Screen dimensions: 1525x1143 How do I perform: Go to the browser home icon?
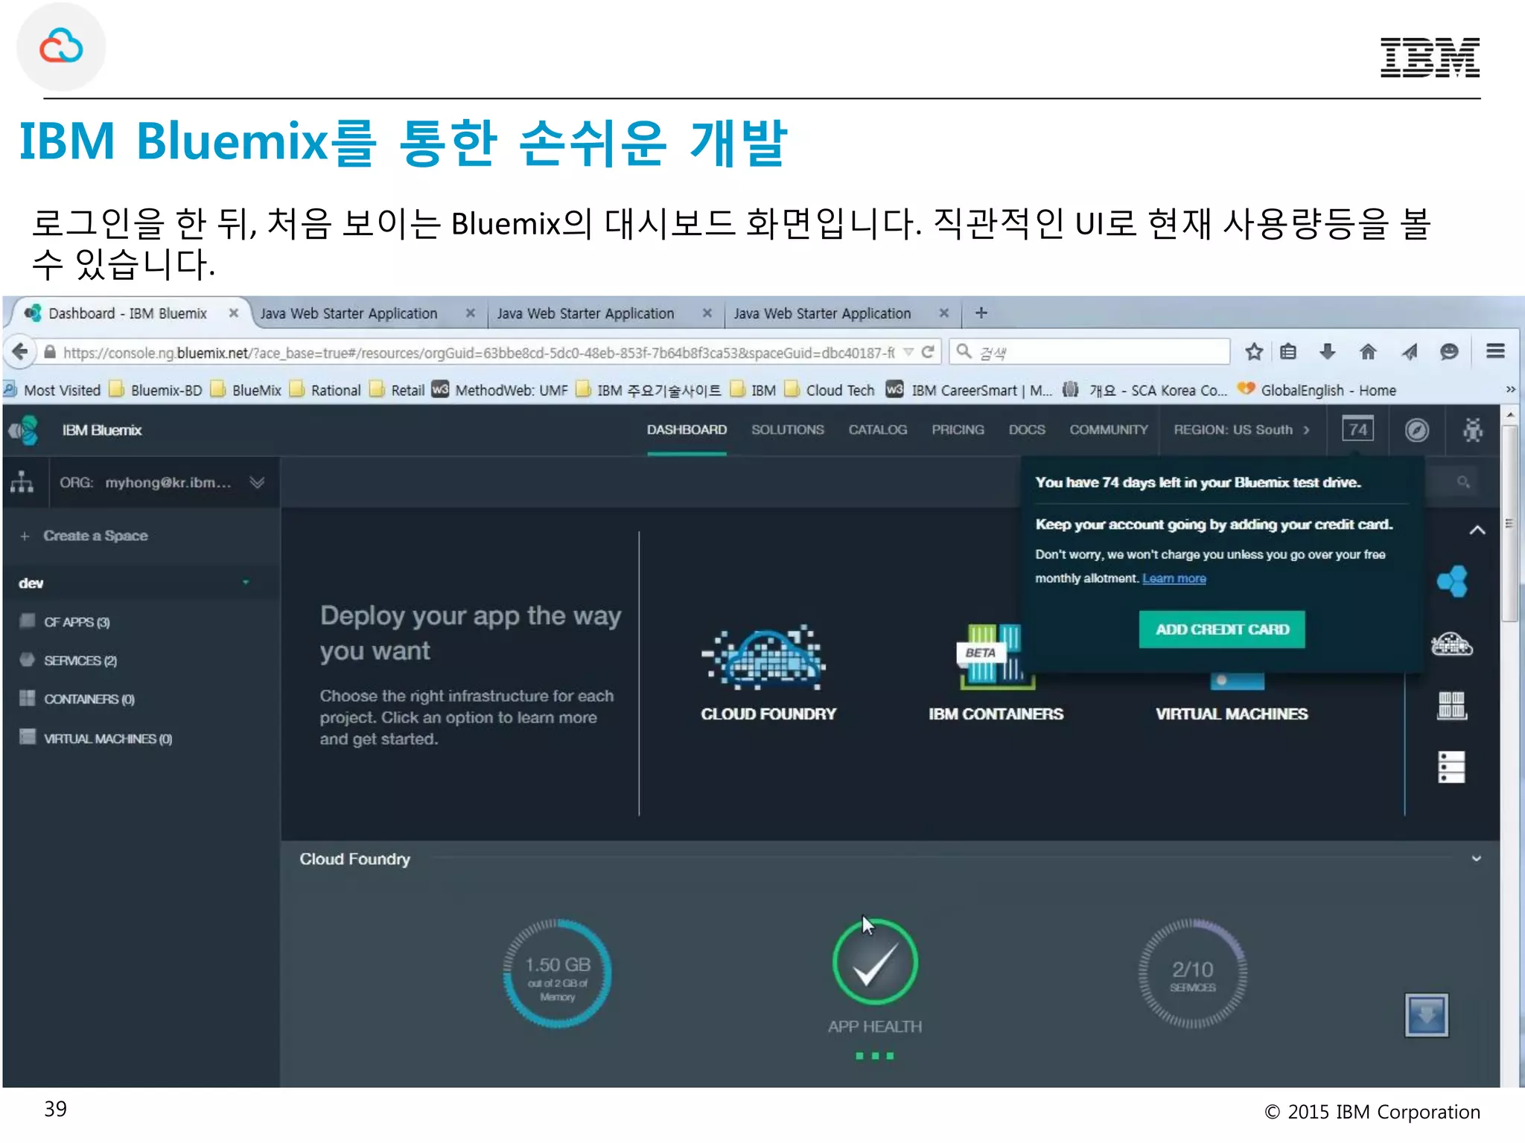1368,351
